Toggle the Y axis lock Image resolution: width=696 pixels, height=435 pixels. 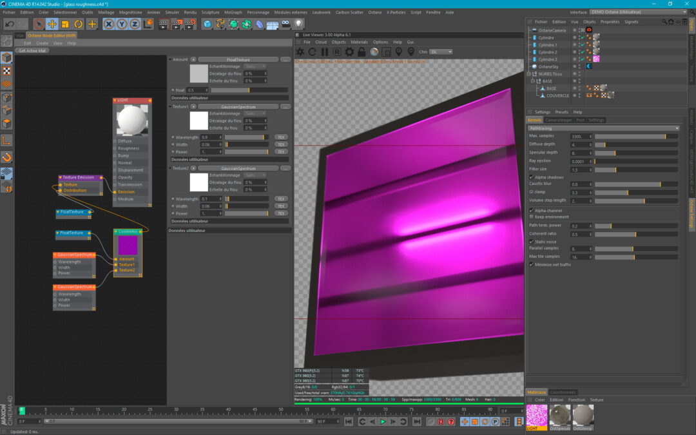[122, 24]
